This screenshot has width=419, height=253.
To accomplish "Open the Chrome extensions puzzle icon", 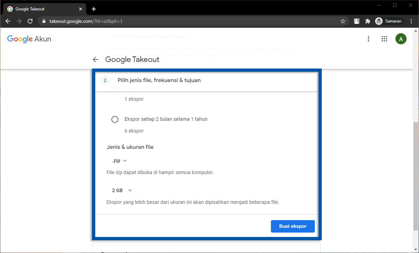I will pos(367,21).
